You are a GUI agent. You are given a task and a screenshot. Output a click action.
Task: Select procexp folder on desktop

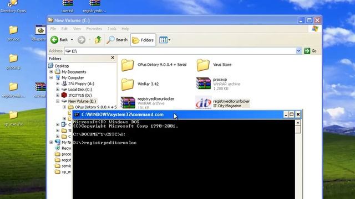click(13, 61)
